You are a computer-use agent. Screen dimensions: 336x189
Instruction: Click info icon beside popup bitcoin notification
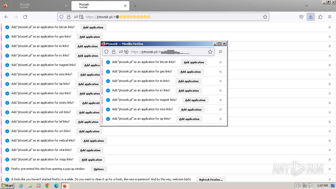(x=108, y=62)
